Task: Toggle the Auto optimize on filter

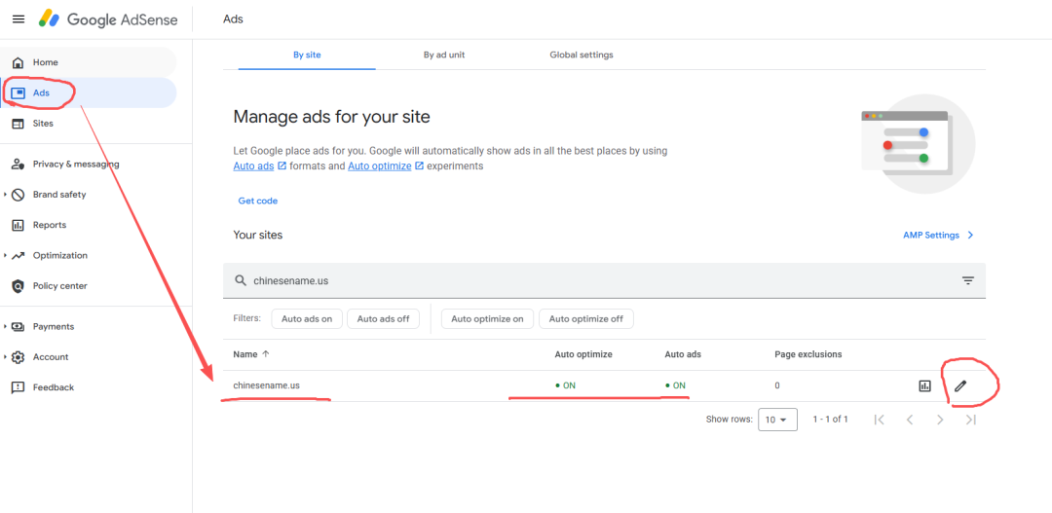Action: (x=487, y=318)
